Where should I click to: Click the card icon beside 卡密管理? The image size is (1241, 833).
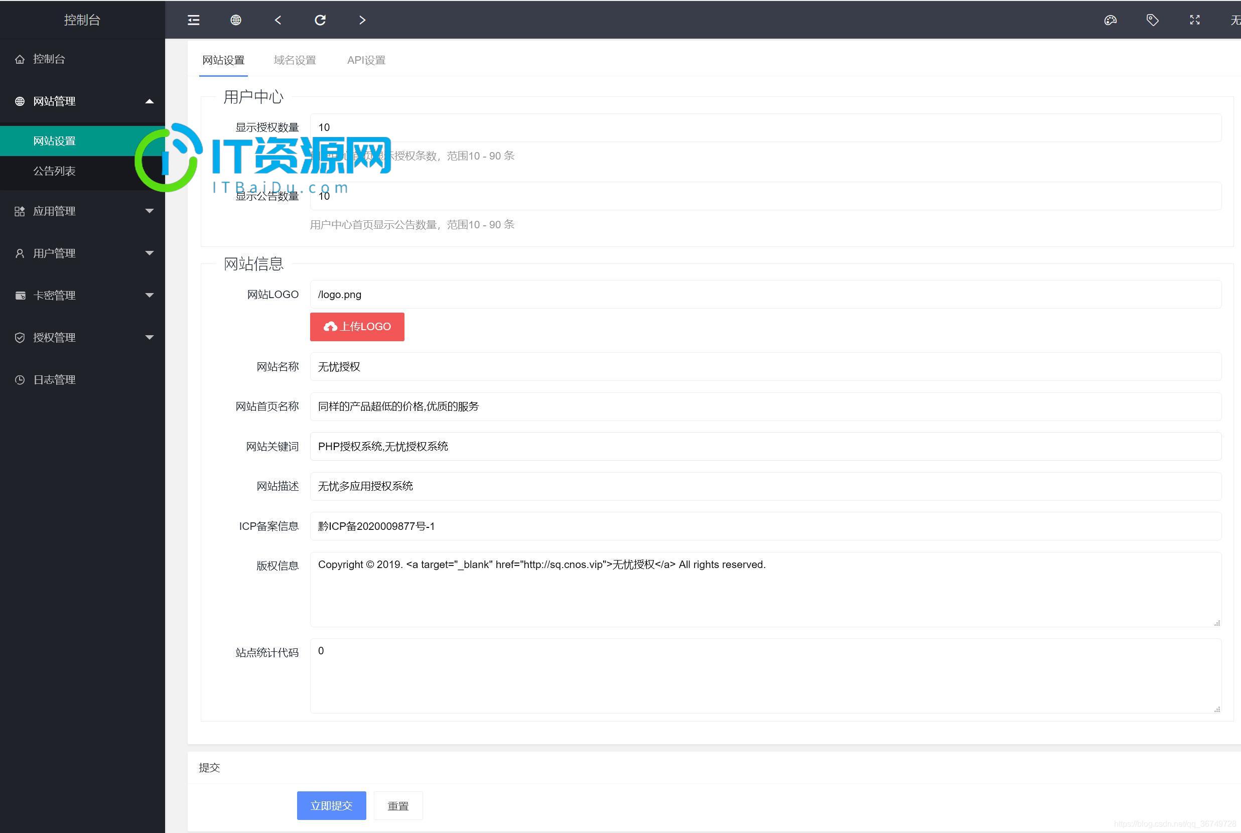click(20, 296)
